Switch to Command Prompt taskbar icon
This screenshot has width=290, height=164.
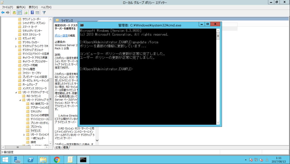[83, 160]
